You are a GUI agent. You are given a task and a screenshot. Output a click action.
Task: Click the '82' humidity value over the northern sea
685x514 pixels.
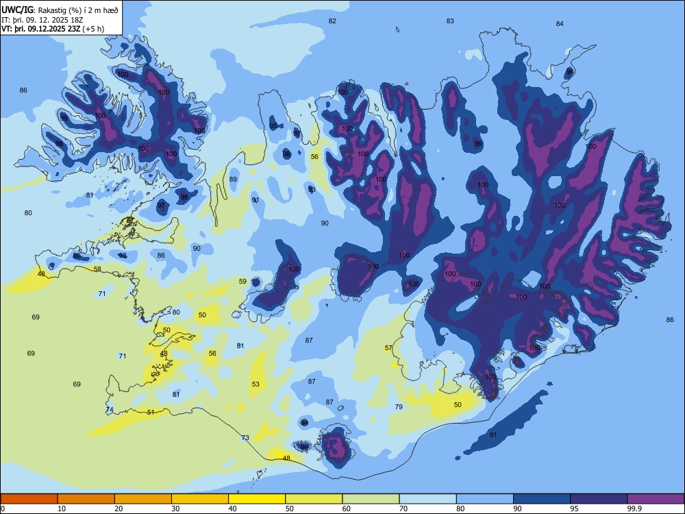click(x=332, y=21)
